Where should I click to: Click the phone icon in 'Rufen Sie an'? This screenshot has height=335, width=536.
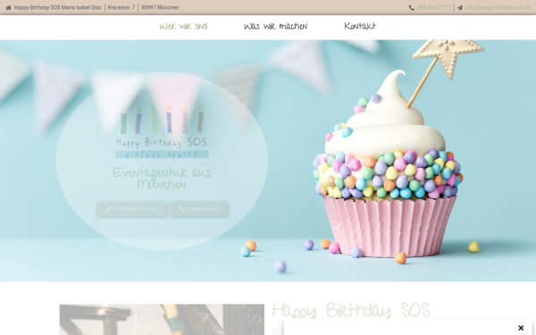click(x=182, y=209)
